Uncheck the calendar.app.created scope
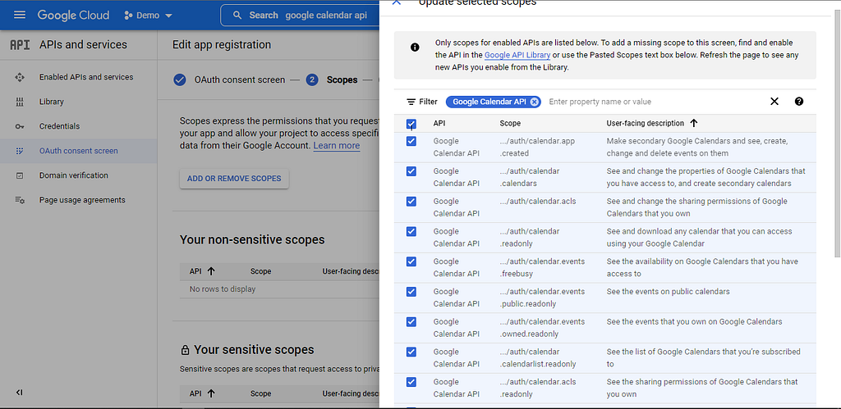The width and height of the screenshot is (841, 409). point(411,141)
